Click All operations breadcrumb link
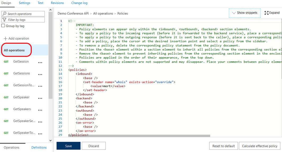The height and width of the screenshot is (152, 282). (103, 13)
